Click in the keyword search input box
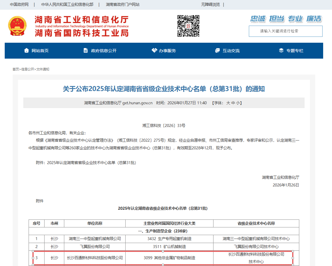Viewport: 332px width, 266px height. 285,31
